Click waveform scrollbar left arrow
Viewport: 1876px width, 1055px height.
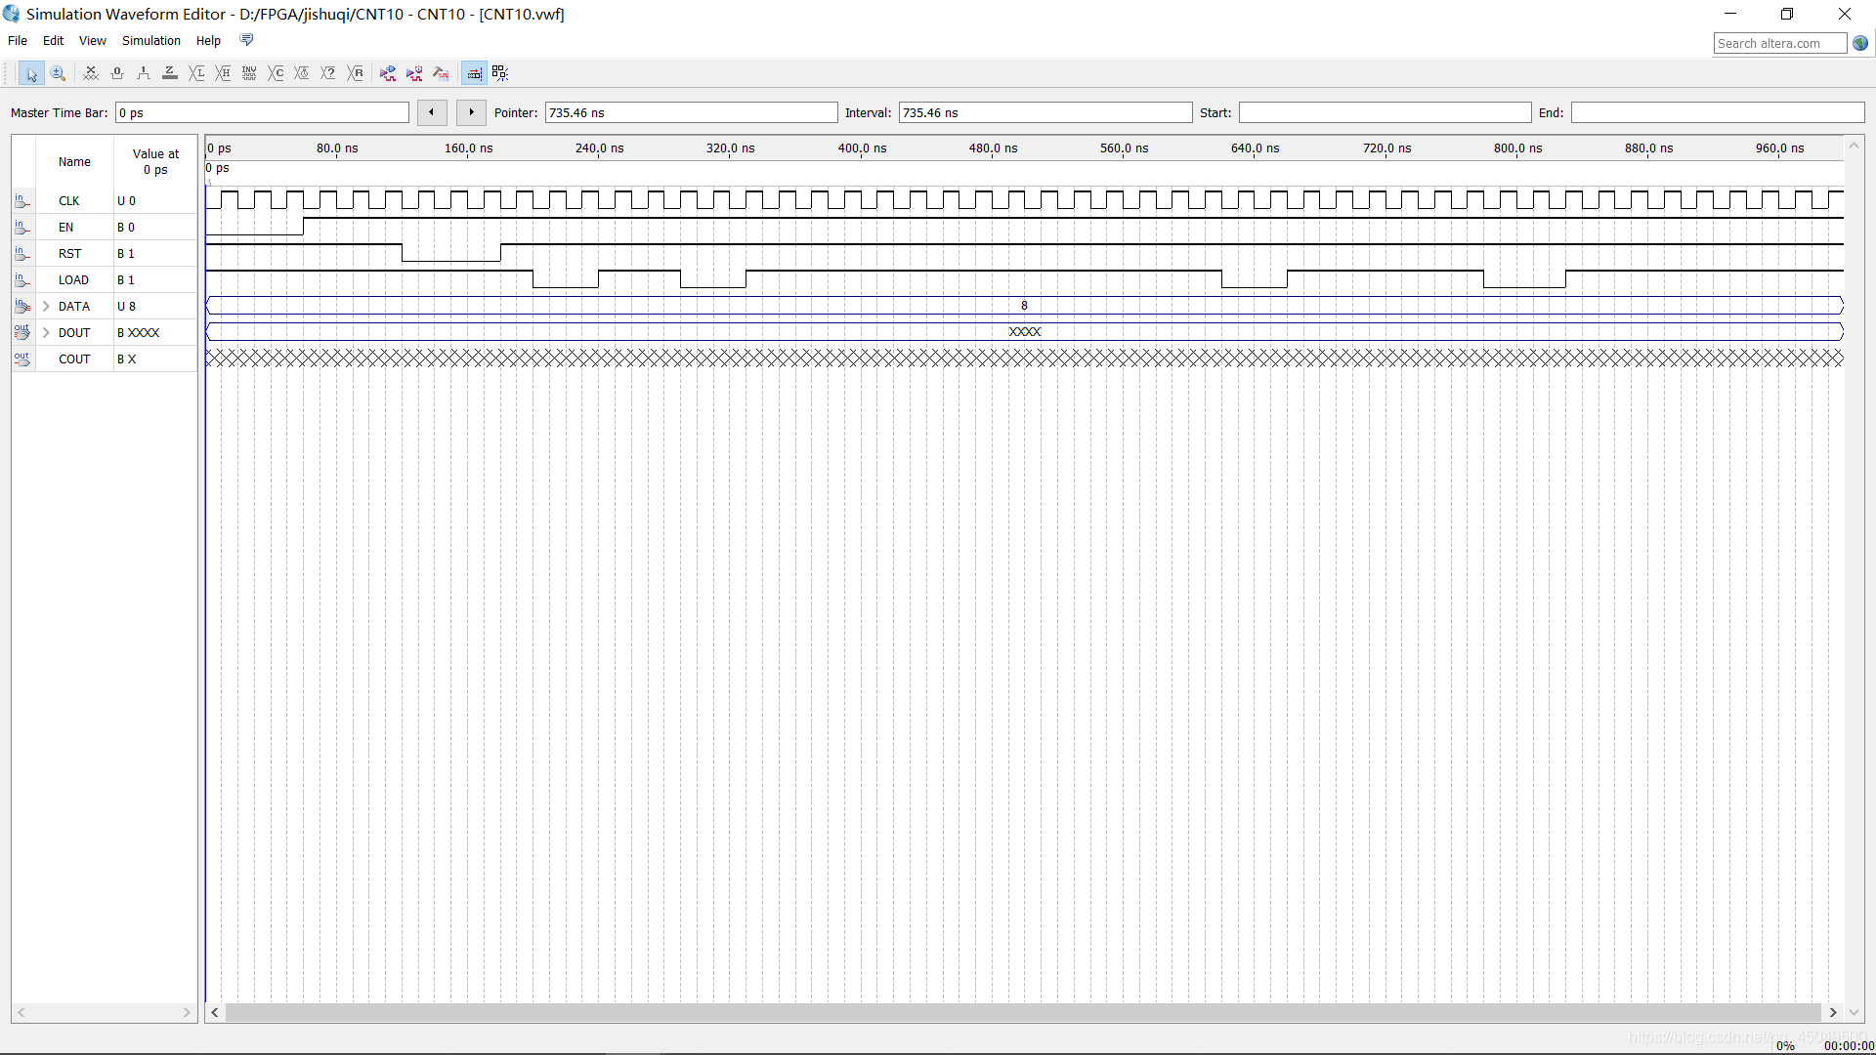tap(215, 1013)
